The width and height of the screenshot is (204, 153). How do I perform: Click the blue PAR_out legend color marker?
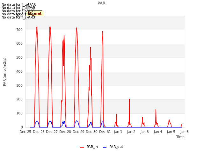105,147
